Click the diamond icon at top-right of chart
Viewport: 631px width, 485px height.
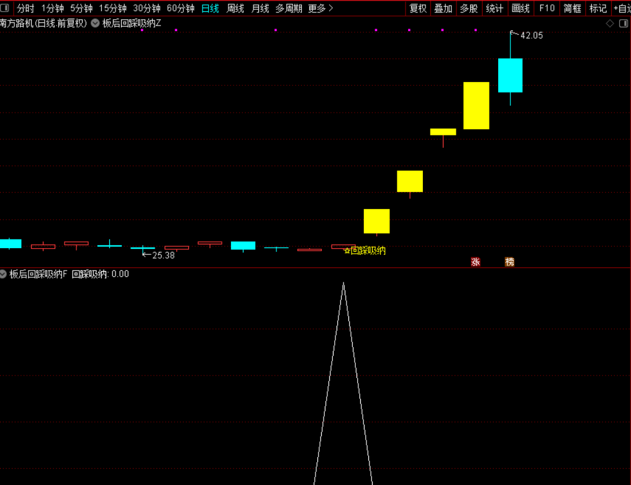point(610,24)
